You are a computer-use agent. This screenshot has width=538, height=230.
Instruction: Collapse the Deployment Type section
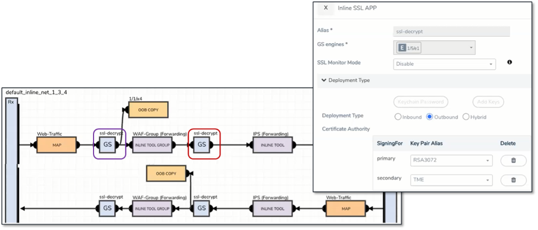coord(324,80)
